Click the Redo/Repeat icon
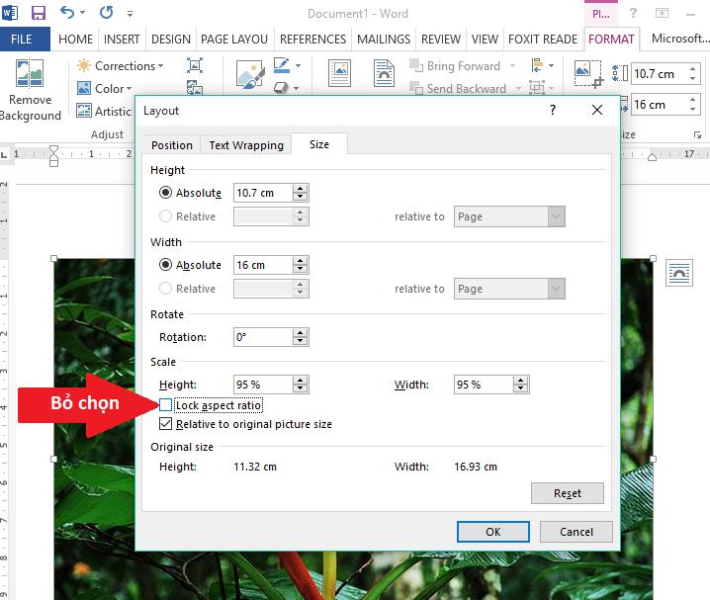Screen dimensions: 710x600 [106, 12]
